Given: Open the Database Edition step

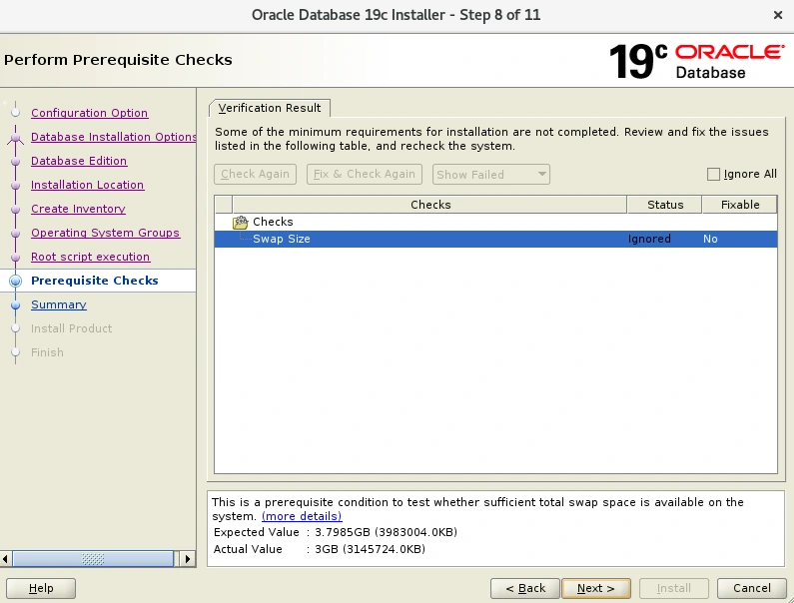Looking at the screenshot, I should point(79,161).
